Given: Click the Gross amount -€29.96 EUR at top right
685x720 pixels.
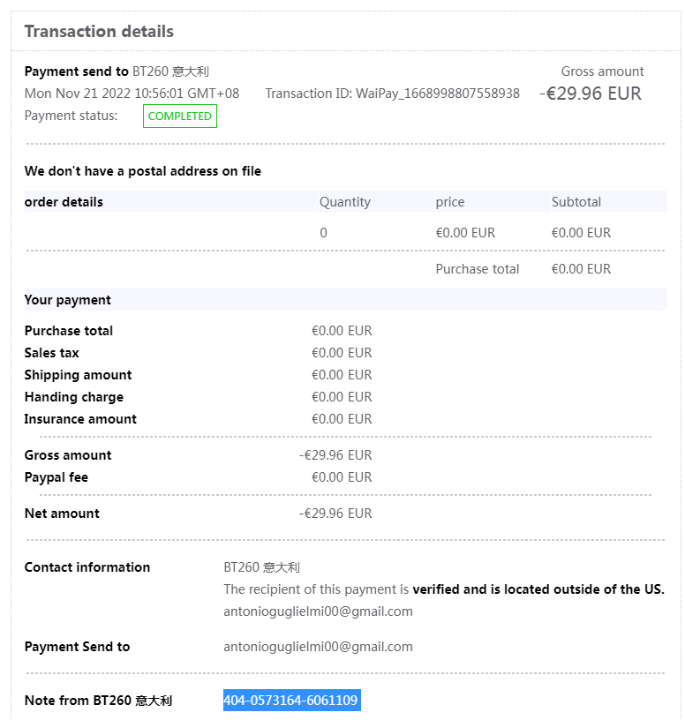Looking at the screenshot, I should point(591,94).
